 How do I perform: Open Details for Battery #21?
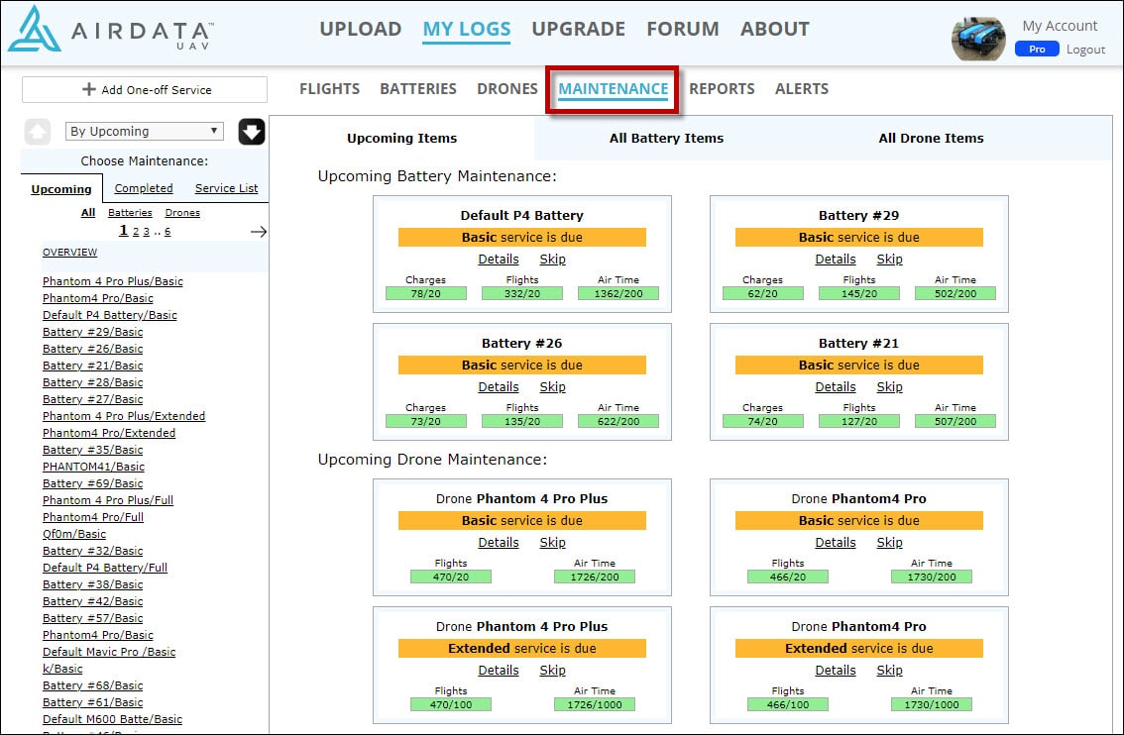tap(836, 387)
